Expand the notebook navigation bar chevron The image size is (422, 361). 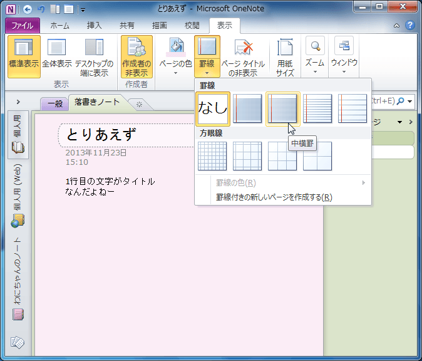coord(18,102)
